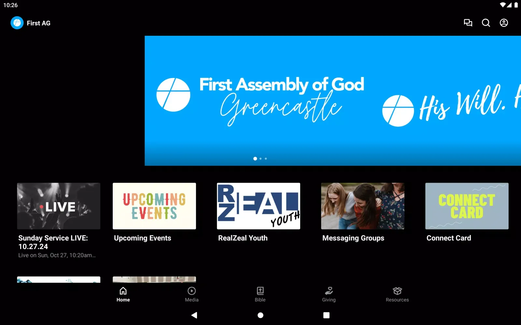Tap the search magnifier icon
The width and height of the screenshot is (521, 325).
pos(486,23)
